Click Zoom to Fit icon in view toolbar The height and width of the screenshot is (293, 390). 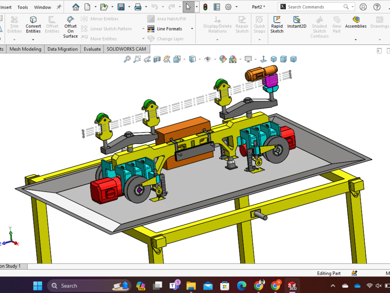pos(127,59)
